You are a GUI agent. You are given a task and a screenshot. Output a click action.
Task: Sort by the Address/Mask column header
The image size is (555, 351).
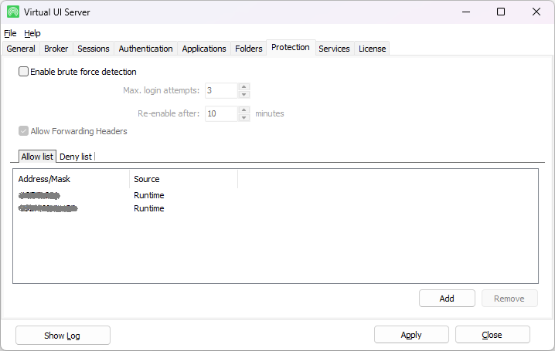(x=71, y=179)
